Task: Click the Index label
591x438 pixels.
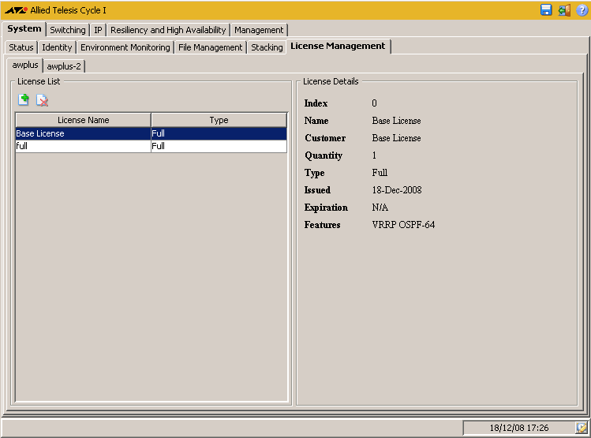Action: (x=316, y=103)
